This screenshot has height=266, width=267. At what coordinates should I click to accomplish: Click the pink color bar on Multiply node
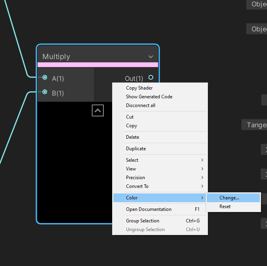pos(97,65)
